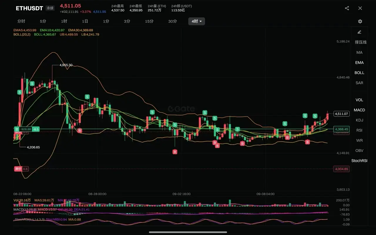376x235 pixels.
Task: Close the chart with the X icon
Action: coord(360,8)
